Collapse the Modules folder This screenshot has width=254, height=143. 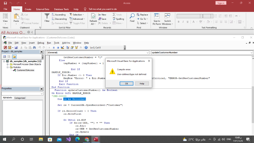tap(7, 67)
